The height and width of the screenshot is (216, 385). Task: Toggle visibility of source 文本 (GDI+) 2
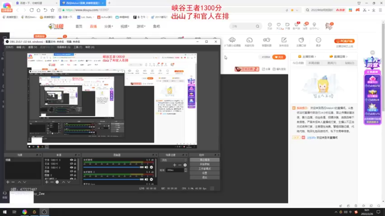[71, 168]
